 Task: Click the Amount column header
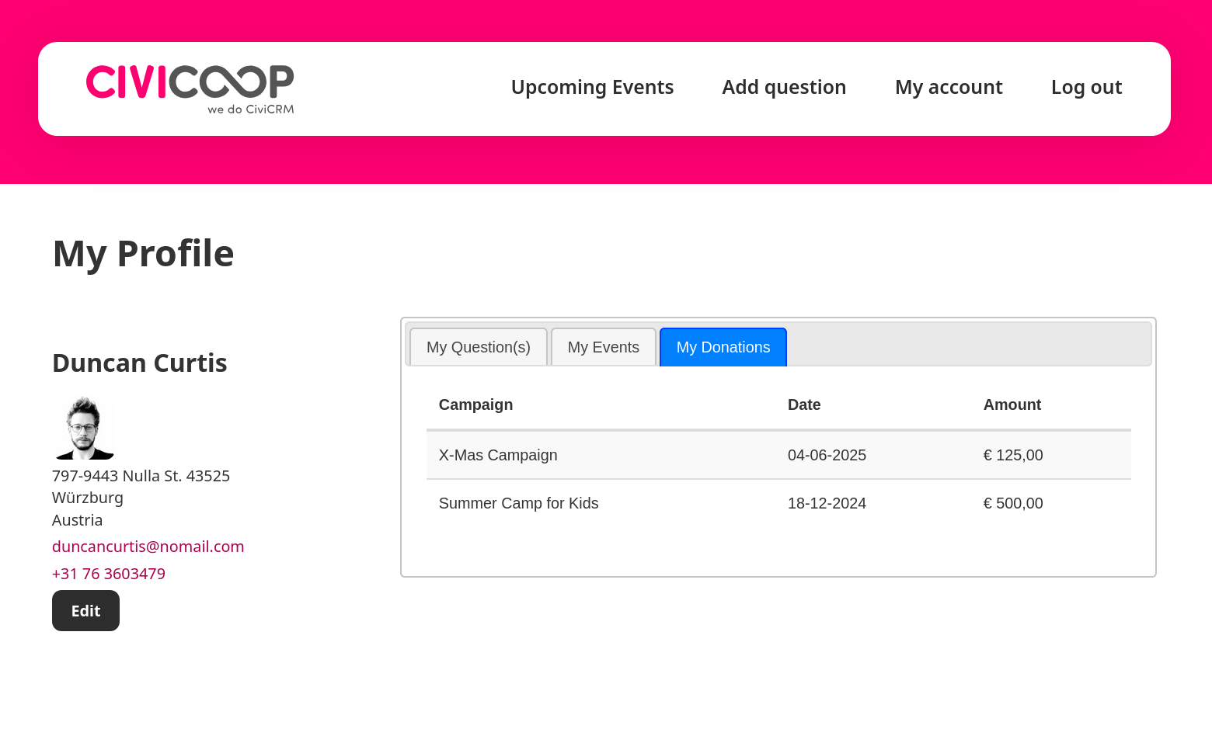[1012, 404]
